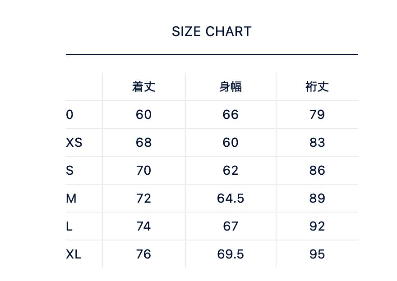Image resolution: width=397 pixels, height=281 pixels.
Task: Click the size 0 row label
Action: point(69,114)
